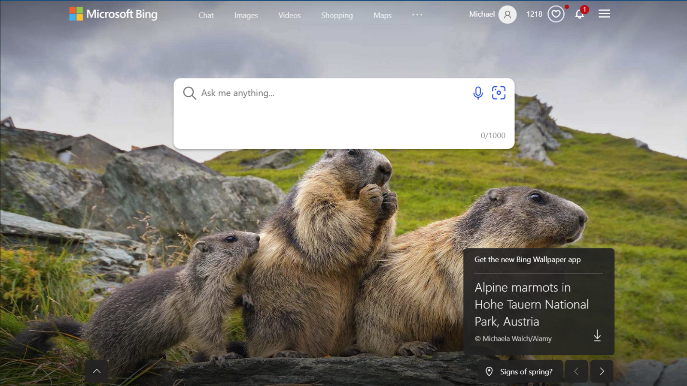Image resolution: width=687 pixels, height=386 pixels.
Task: Expand more navigation options with the ellipsis
Action: pos(417,15)
